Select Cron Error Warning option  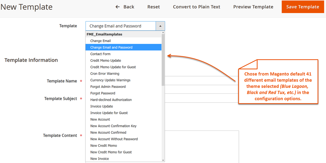[105, 74]
